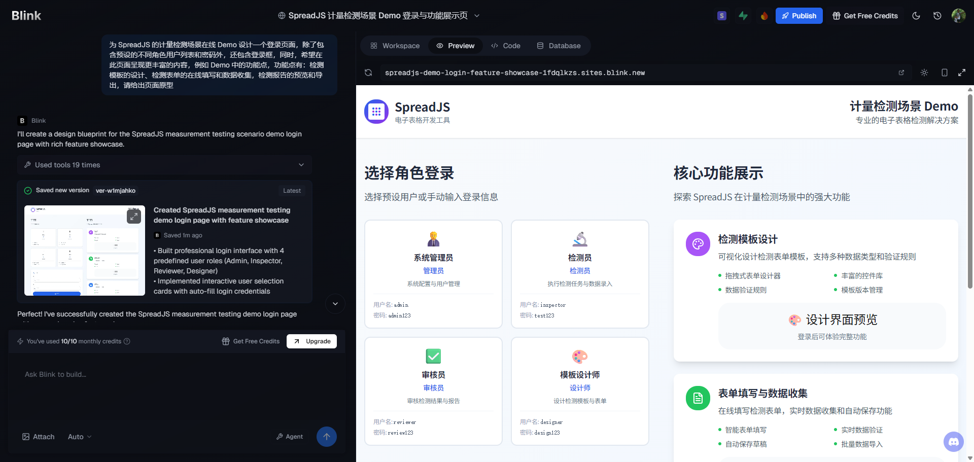
Task: Click the palette icon on 模板设计师 card
Action: pyautogui.click(x=580, y=356)
